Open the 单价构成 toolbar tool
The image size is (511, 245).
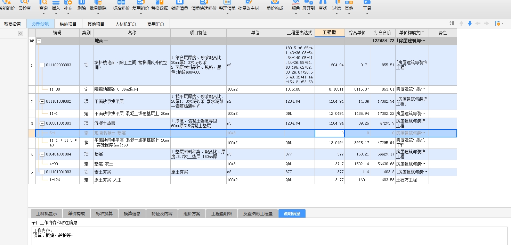[275, 5]
